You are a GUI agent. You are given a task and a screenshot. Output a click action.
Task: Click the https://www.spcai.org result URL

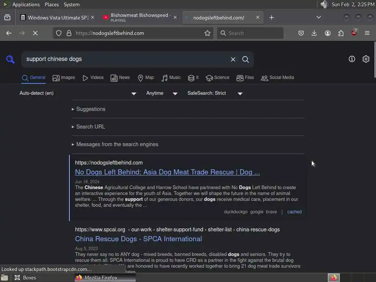pyautogui.click(x=177, y=230)
